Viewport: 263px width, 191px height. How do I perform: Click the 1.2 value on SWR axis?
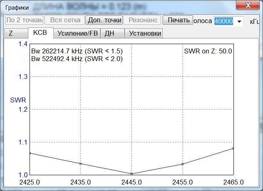pyautogui.click(x=23, y=110)
